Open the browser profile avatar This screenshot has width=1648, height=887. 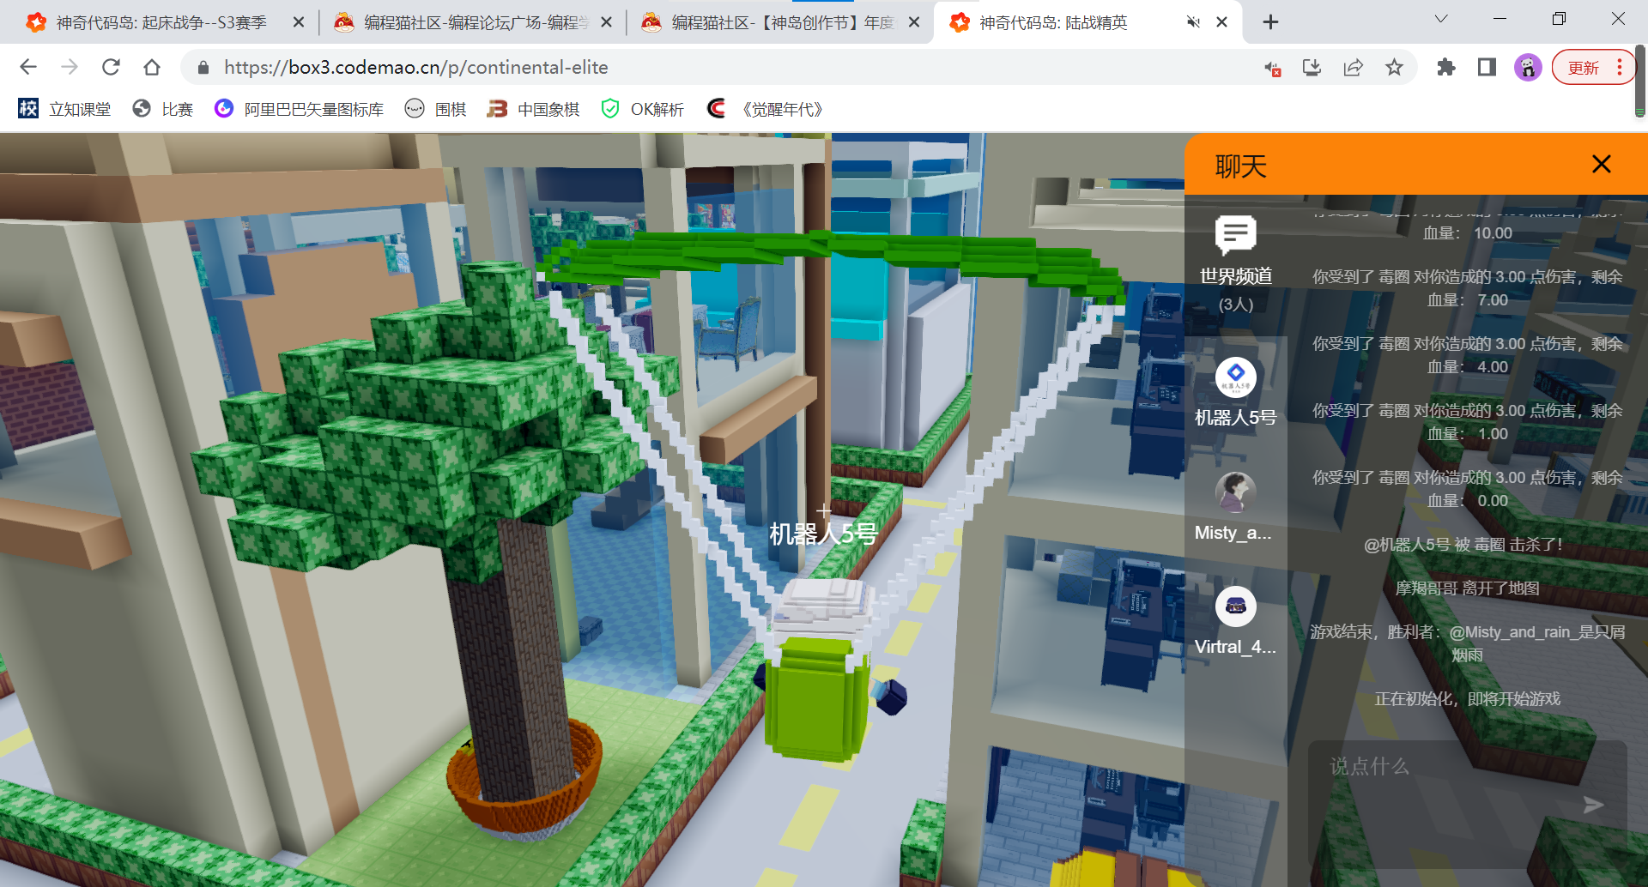(1528, 67)
